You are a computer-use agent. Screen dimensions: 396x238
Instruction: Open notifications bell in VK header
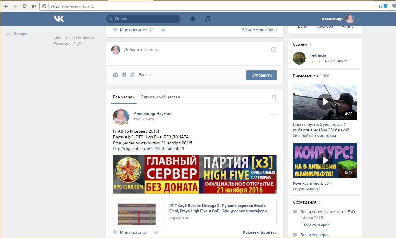pos(193,19)
